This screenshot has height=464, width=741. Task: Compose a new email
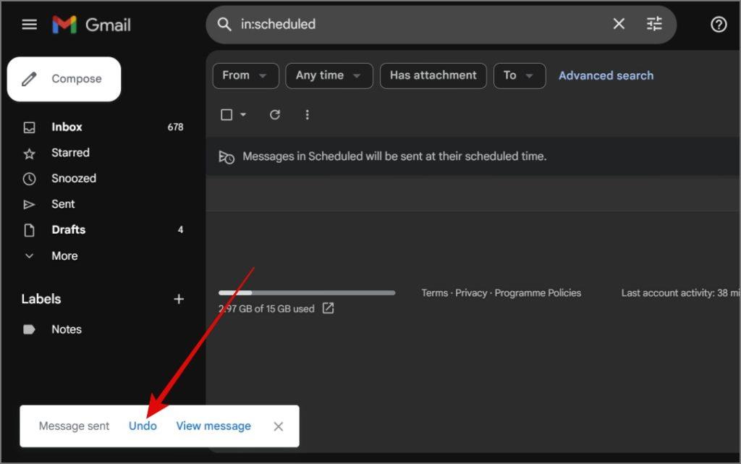click(x=64, y=79)
